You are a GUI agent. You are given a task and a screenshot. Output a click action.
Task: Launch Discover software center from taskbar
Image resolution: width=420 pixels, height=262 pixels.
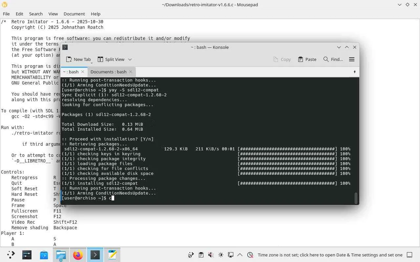click(x=44, y=255)
